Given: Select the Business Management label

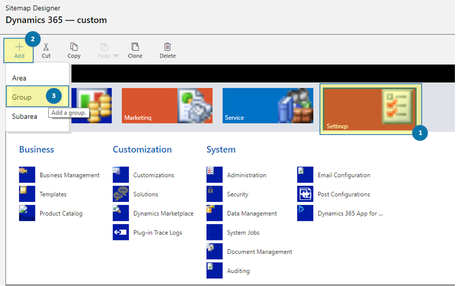Looking at the screenshot, I should click(69, 175).
